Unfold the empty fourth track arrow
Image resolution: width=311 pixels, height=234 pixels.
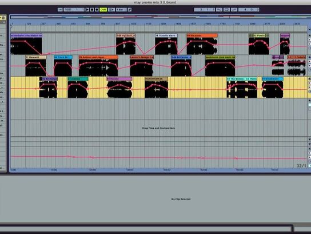(310, 100)
